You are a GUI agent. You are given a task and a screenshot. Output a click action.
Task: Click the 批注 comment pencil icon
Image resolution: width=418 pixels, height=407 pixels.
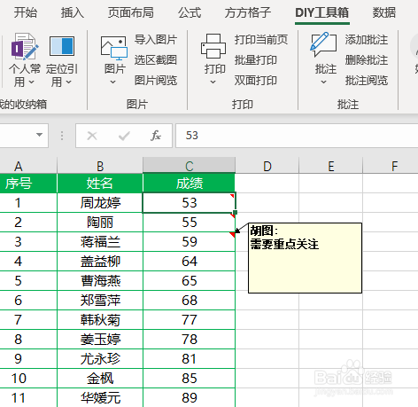tap(323, 44)
